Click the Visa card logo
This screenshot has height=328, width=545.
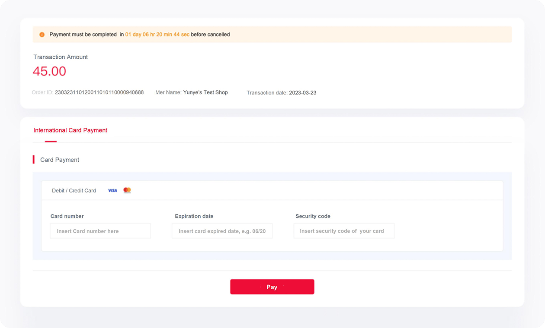pos(112,190)
